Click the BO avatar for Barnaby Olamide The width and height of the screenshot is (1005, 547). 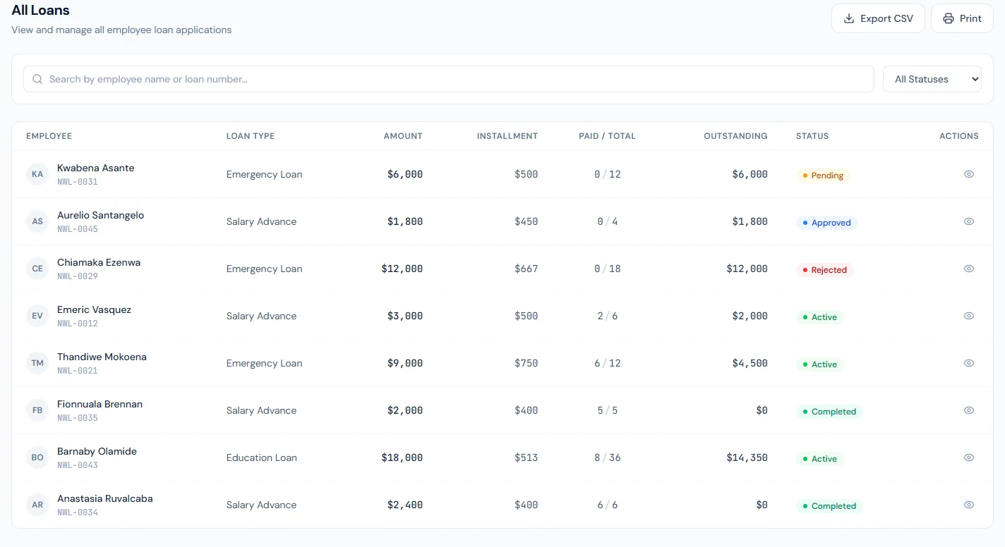pos(37,457)
